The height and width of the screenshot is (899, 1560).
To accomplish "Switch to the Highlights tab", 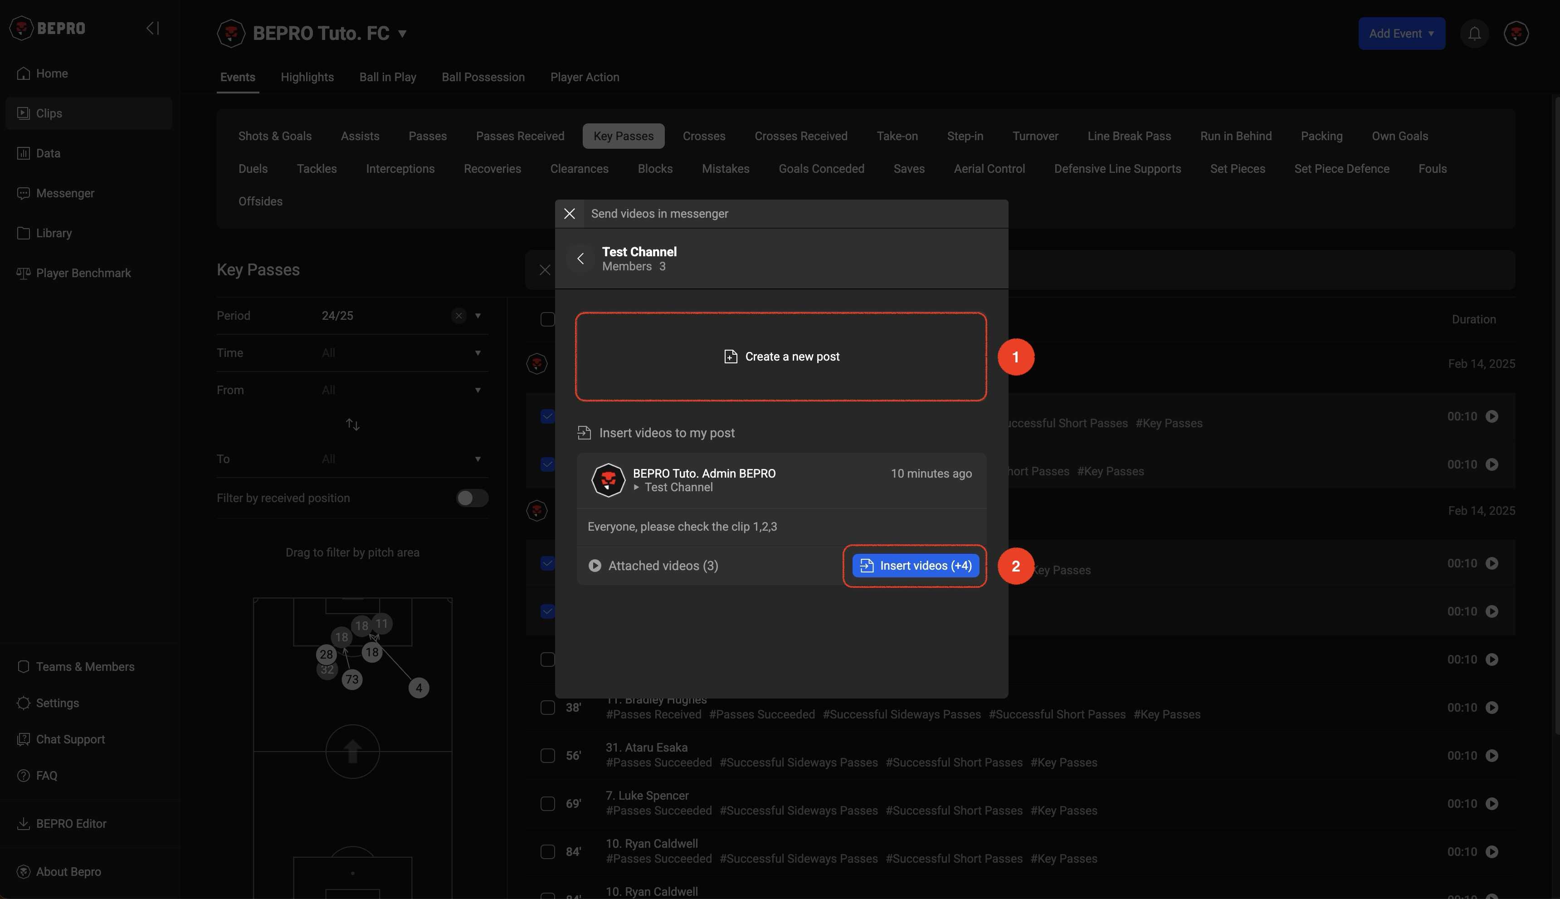I will (x=307, y=77).
